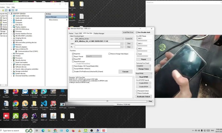The height and width of the screenshot is (133, 222).
Task: Click the Execute button
Action: pos(126,72)
